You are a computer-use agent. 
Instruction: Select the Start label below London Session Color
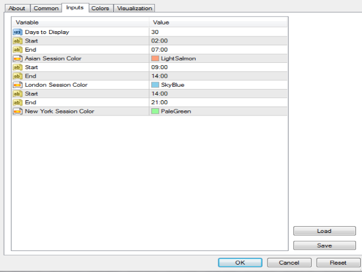click(32, 93)
